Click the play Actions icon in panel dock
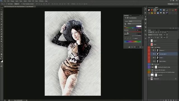 click(x=145, y=13)
